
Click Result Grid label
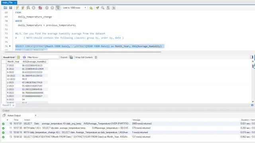click(x=9, y=57)
